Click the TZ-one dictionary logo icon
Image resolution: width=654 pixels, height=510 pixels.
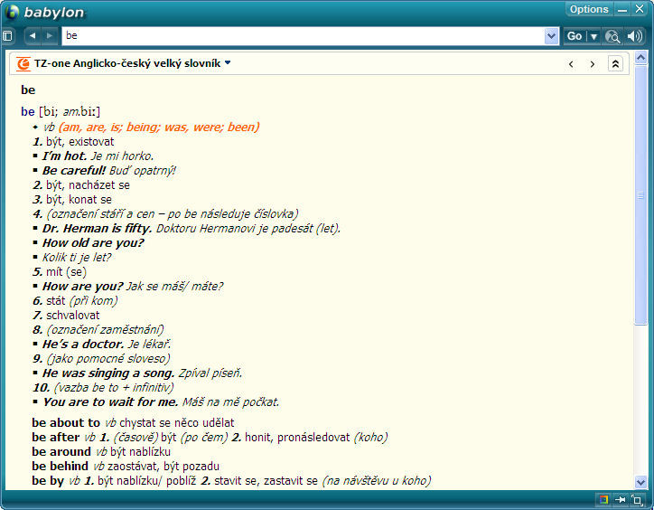(x=23, y=64)
